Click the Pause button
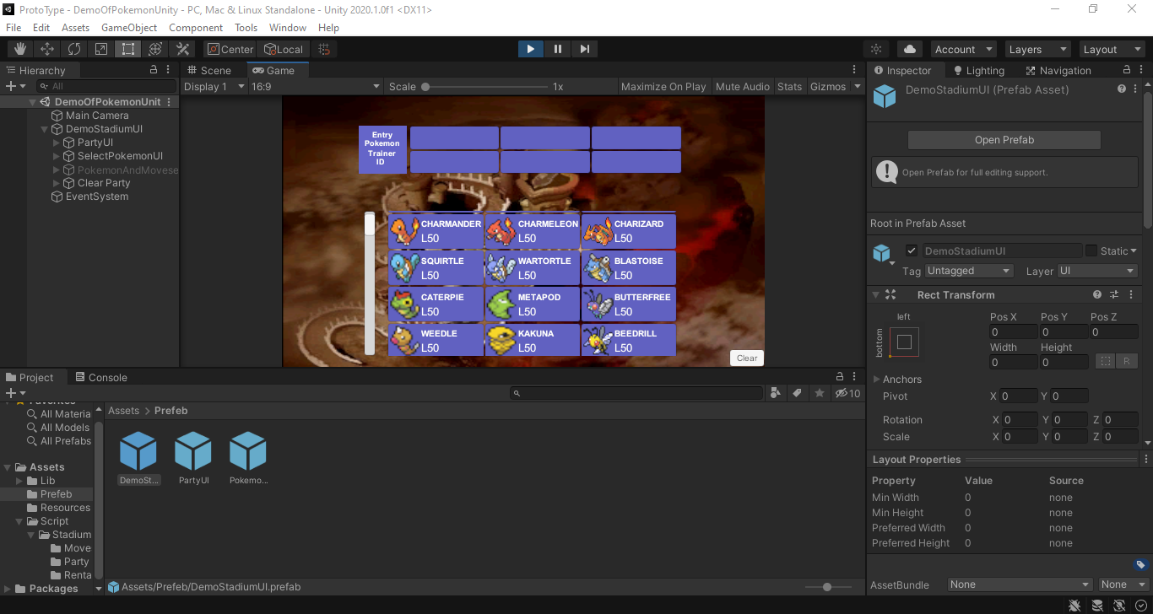 point(558,49)
